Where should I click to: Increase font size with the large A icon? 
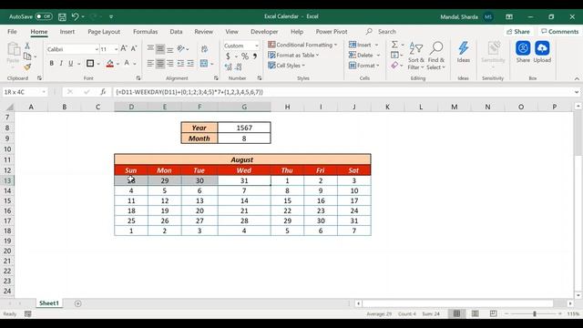pos(124,48)
